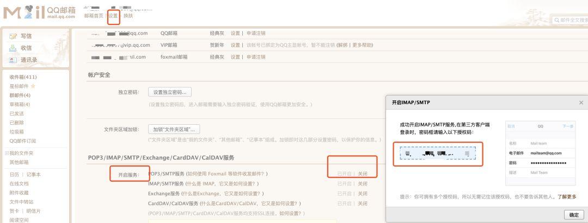588x223 pixels.
Task: Click the compose mail (写信) icon
Action: click(x=13, y=36)
